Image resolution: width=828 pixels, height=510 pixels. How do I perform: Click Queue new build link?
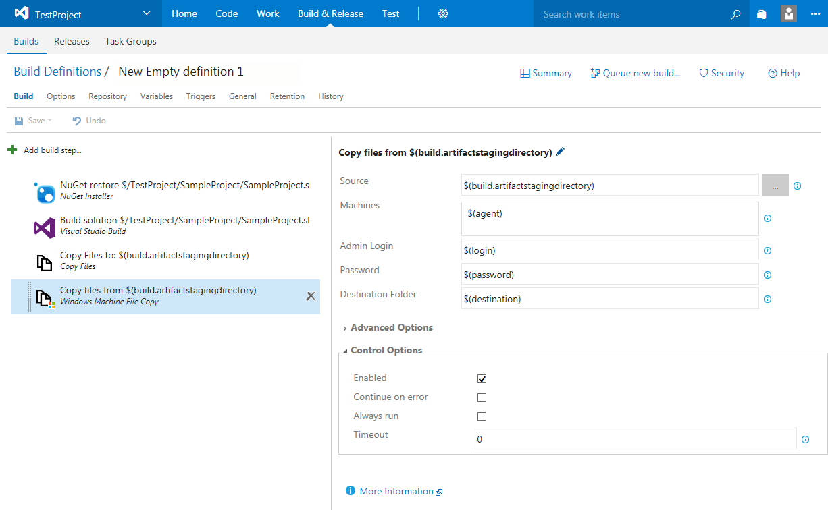[635, 73]
